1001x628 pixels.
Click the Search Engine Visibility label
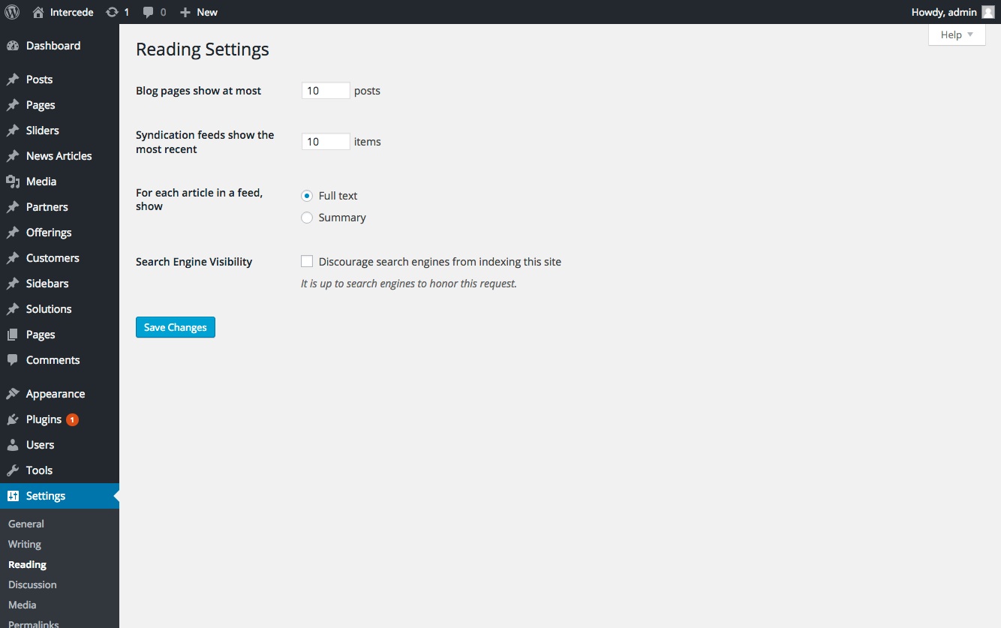coord(194,262)
